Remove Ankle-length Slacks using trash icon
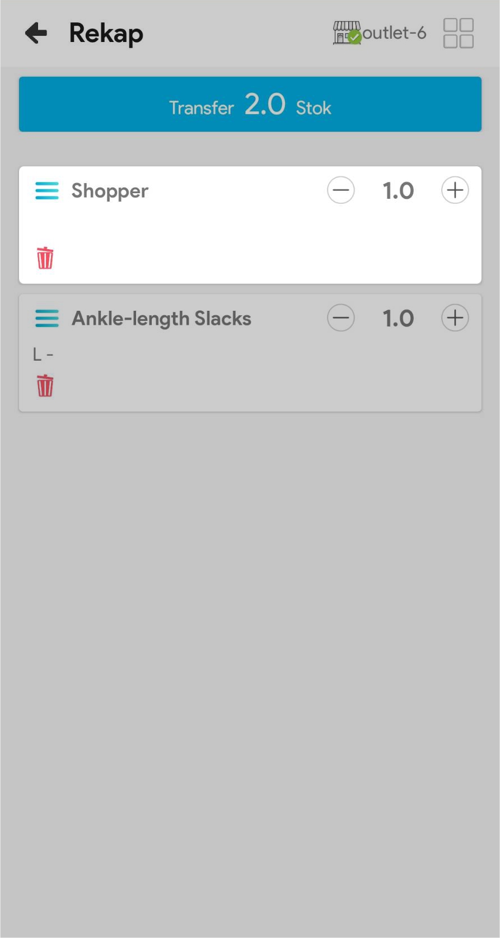 45,386
